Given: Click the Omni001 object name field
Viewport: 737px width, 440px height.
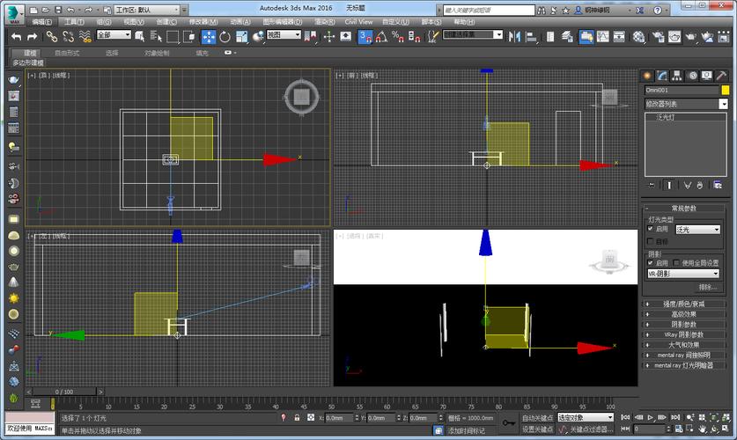Looking at the screenshot, I should pyautogui.click(x=682, y=90).
